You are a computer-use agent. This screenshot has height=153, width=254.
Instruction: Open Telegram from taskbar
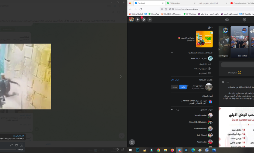point(179,150)
